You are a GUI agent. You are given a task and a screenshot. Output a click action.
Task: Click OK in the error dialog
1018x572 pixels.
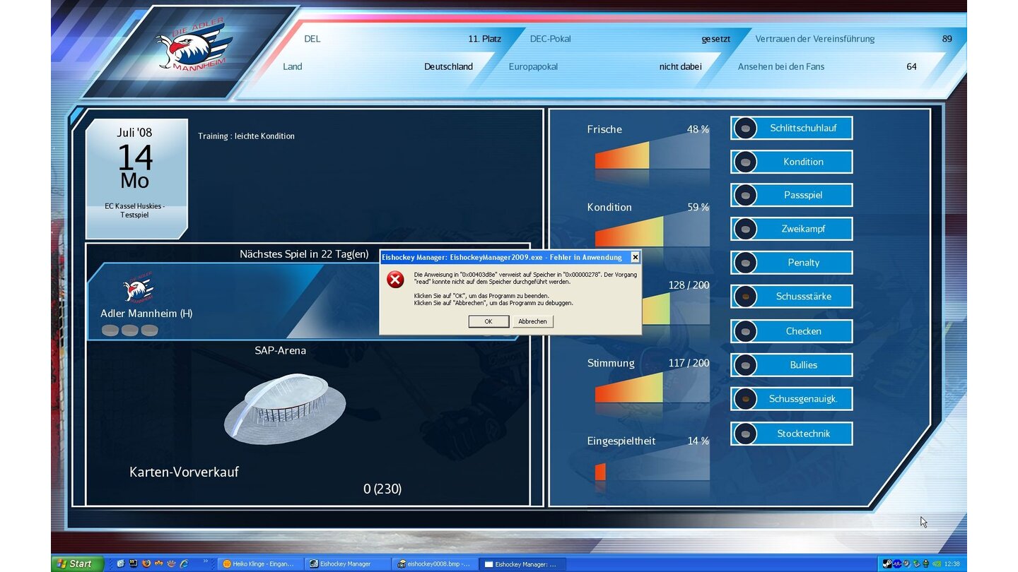[488, 321]
